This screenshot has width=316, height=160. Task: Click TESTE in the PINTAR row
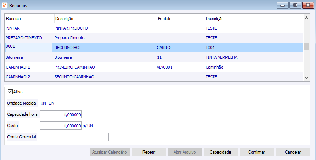[211, 28]
